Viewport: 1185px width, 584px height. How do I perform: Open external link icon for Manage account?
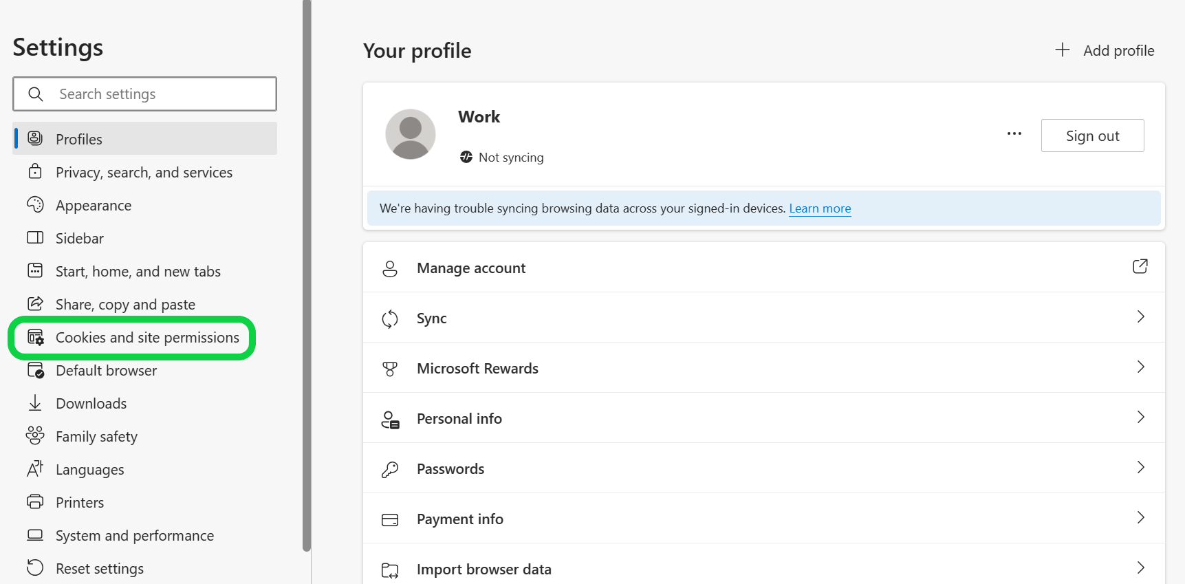[1140, 266]
